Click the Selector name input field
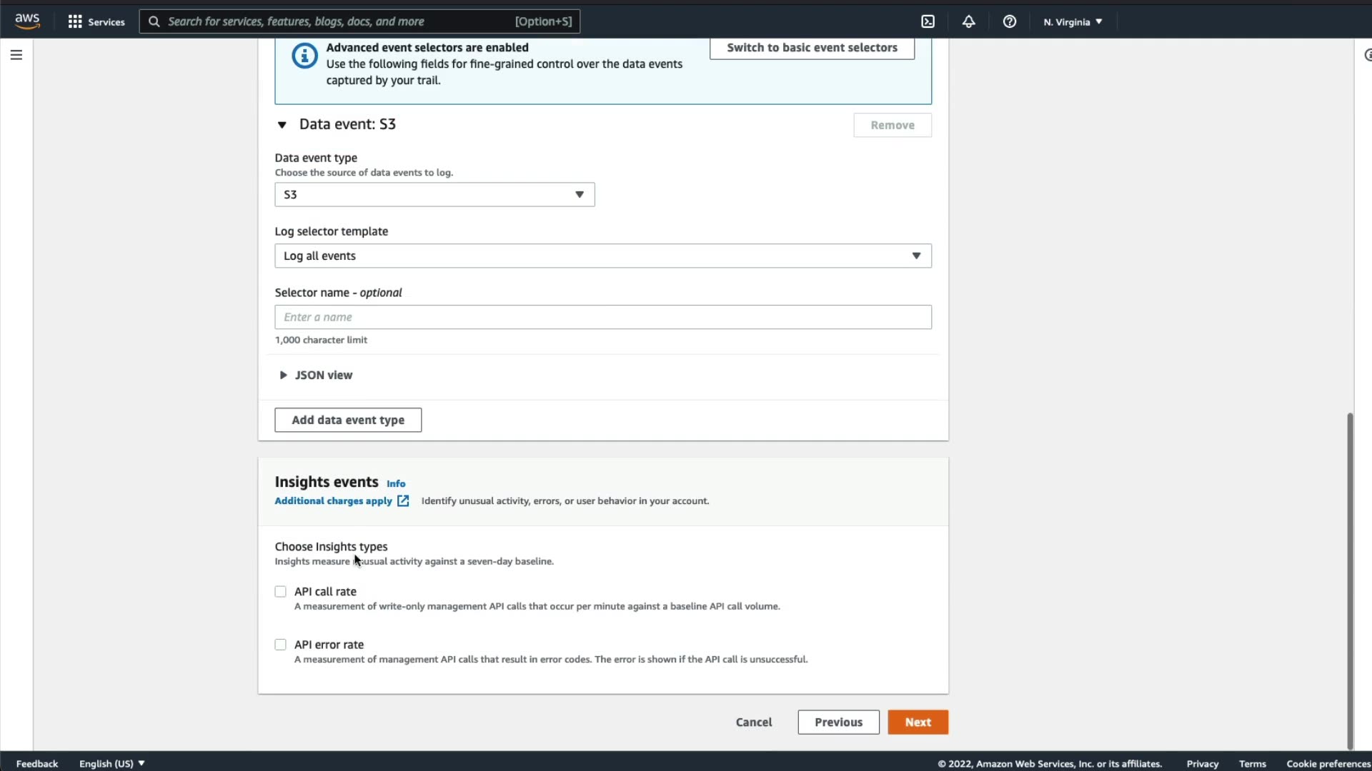 tap(602, 317)
